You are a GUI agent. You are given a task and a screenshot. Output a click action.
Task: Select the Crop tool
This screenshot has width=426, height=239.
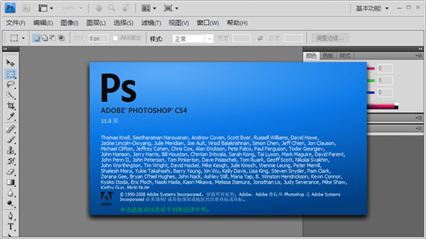11,106
